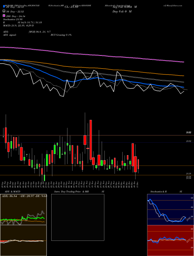
Task: Click the blue Stochastics chart panel
Action: pos(170,209)
